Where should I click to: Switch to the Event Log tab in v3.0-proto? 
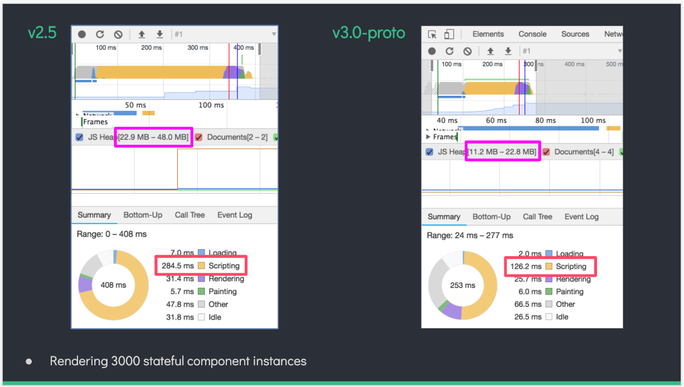pyautogui.click(x=581, y=217)
